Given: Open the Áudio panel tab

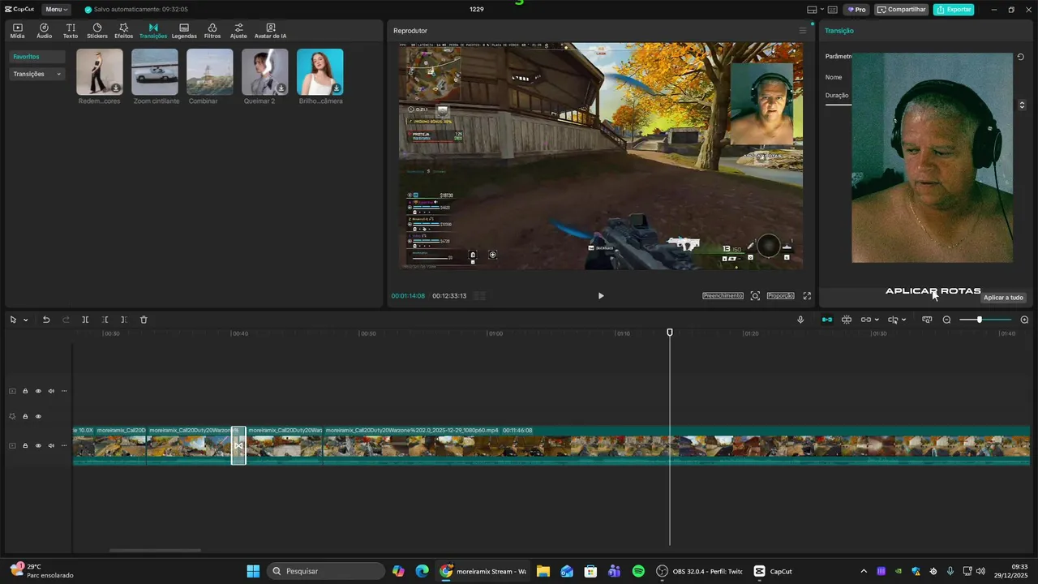Looking at the screenshot, I should (x=44, y=31).
